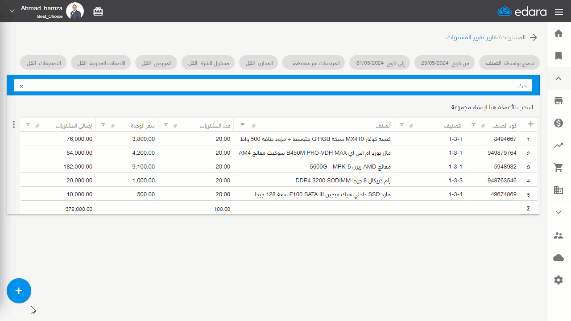Click the Ahmad_hamza profile avatar
571x321 pixels.
point(74,11)
